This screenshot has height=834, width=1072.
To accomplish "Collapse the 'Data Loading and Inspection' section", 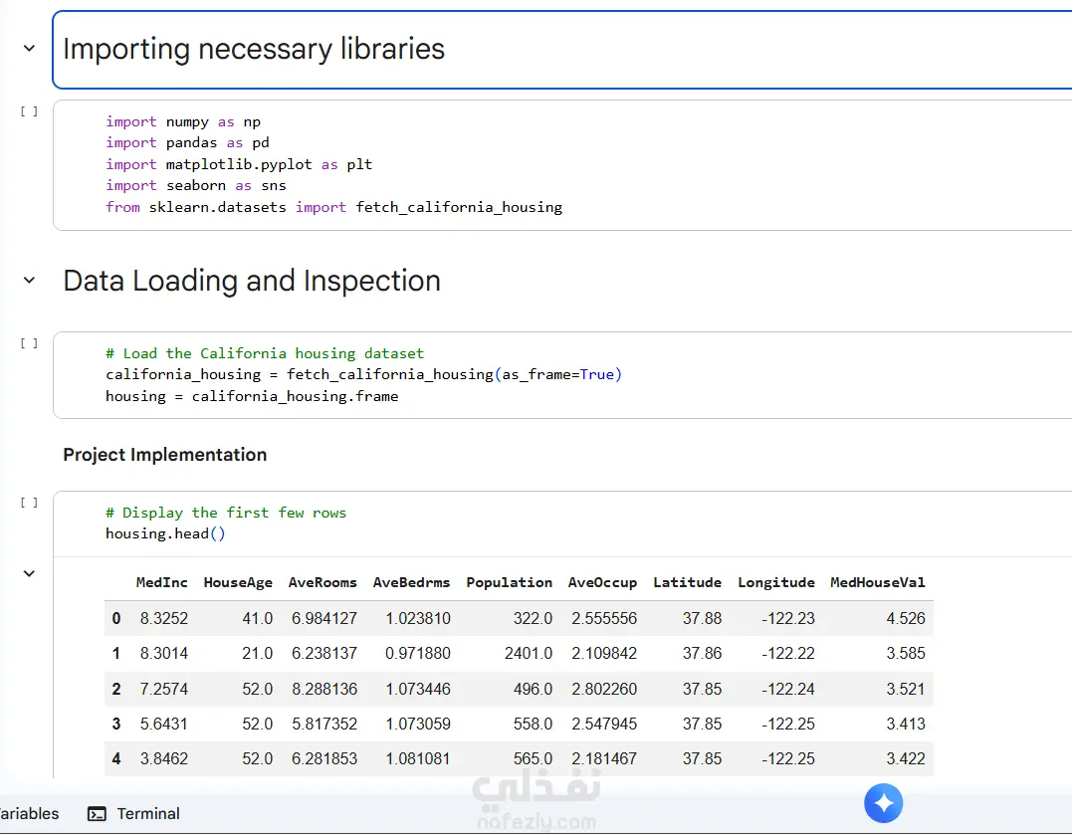I will pyautogui.click(x=29, y=281).
